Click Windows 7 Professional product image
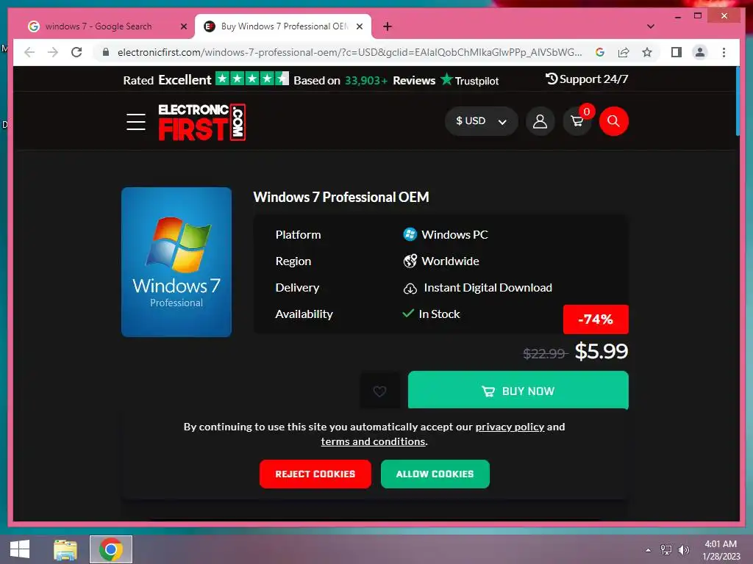This screenshot has width=753, height=564. pyautogui.click(x=176, y=262)
